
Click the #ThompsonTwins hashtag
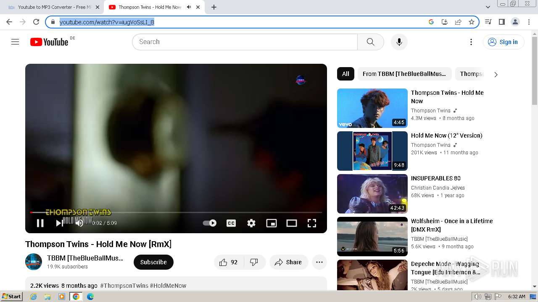click(x=124, y=286)
